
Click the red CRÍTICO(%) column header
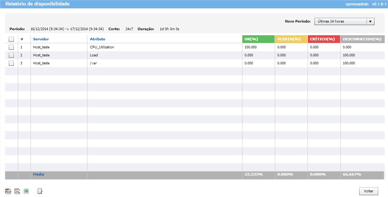[324, 39]
